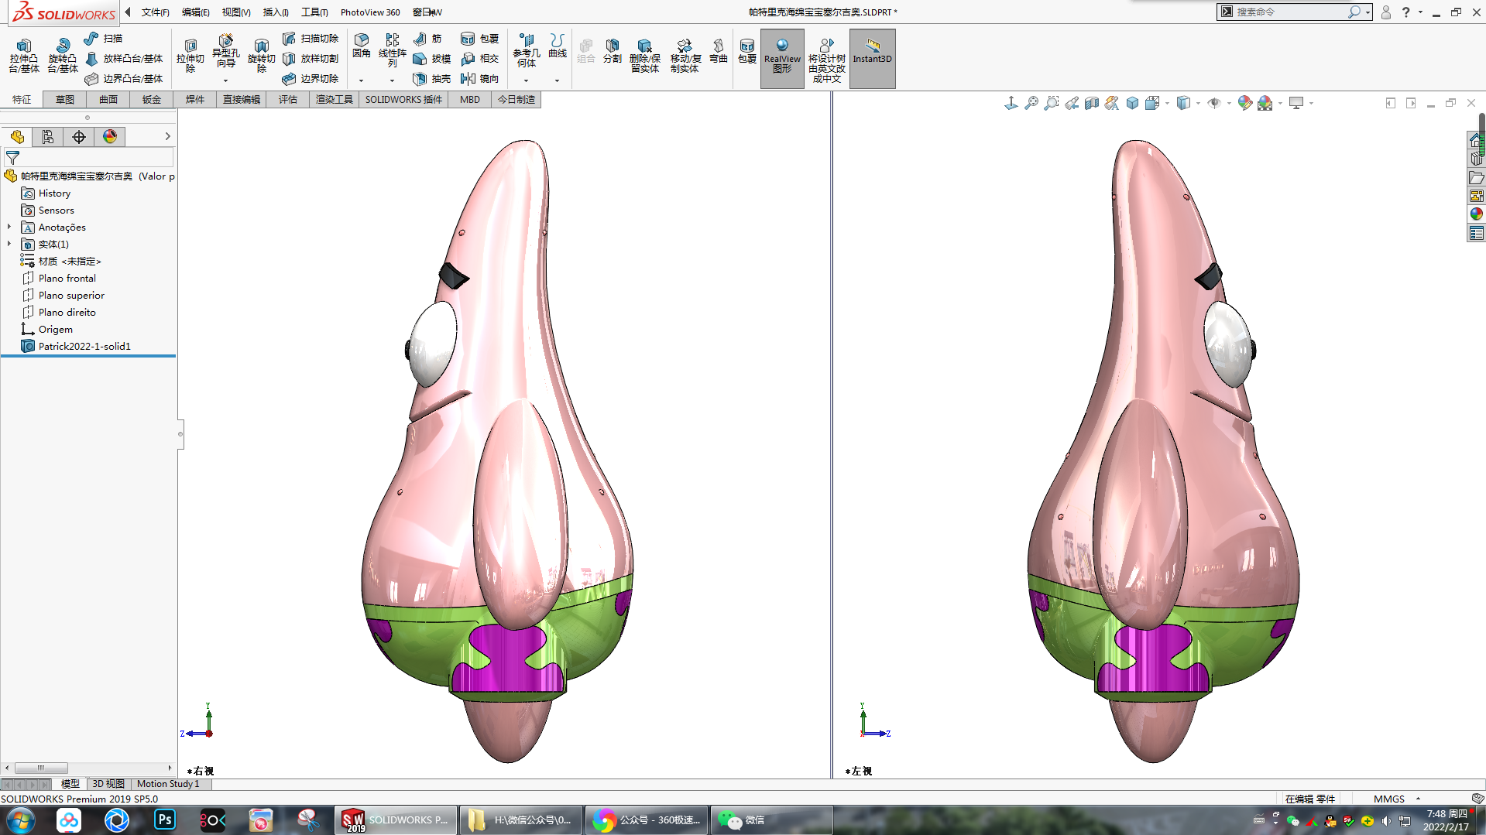Select the 拉伸切除 extruded cut tool

pyautogui.click(x=190, y=56)
